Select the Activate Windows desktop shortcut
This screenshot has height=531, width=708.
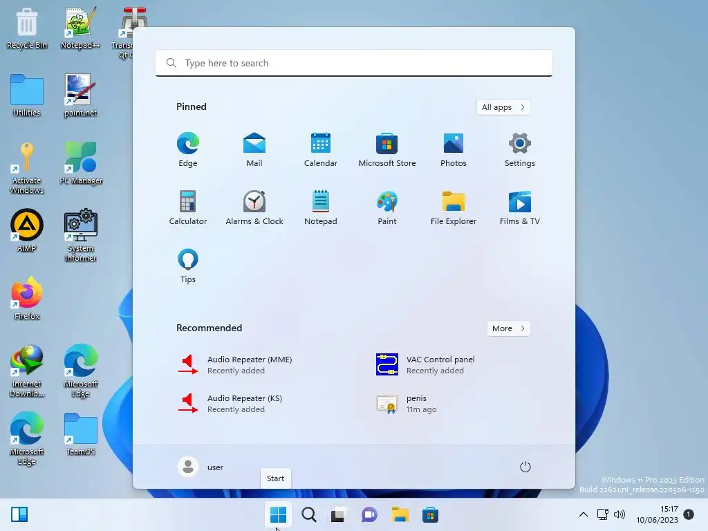click(27, 168)
